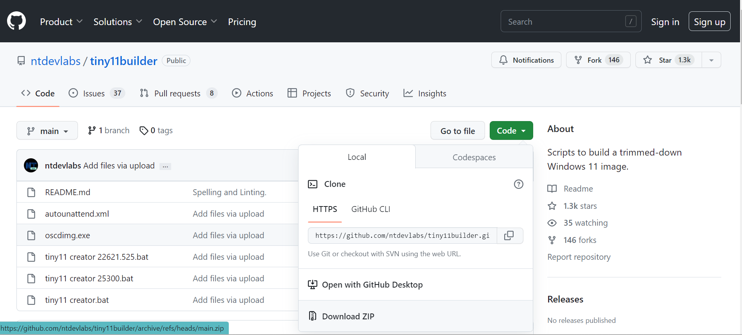Copy the HTTPS clone URL with copy icon

509,235
